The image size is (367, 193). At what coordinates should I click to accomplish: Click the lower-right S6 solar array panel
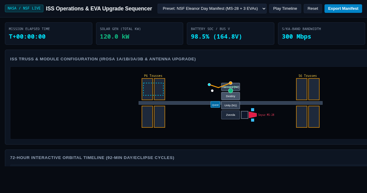pyautogui.click(x=314, y=117)
